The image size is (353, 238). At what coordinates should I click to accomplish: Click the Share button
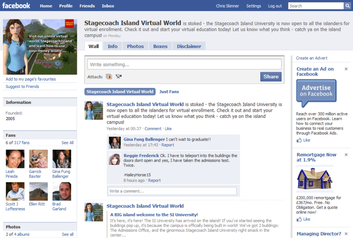[271, 77]
